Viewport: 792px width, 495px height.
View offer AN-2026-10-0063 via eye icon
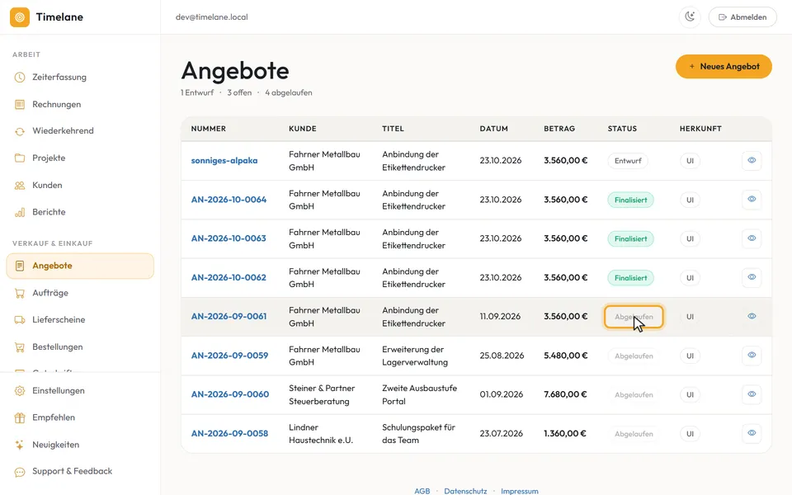(x=752, y=238)
